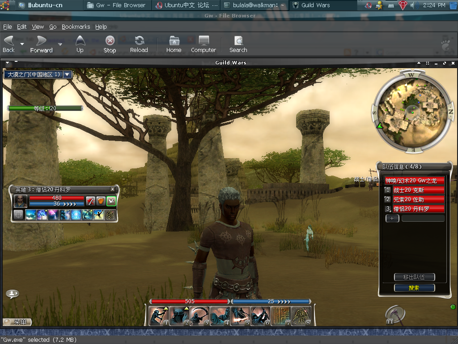Click the level 20 experience bar
Image resolution: width=458 pixels, height=344 pixels.
[45, 108]
